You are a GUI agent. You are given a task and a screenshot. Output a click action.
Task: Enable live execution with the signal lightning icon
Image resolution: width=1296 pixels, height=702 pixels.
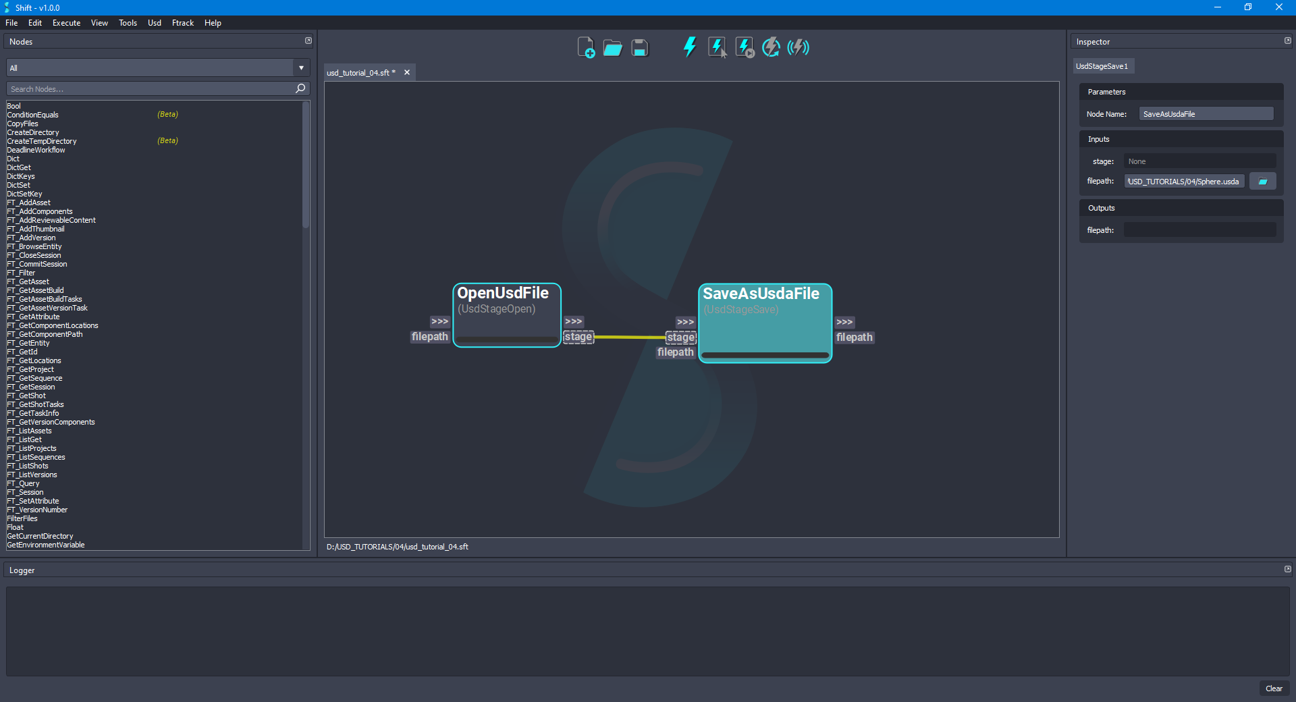[x=799, y=47]
